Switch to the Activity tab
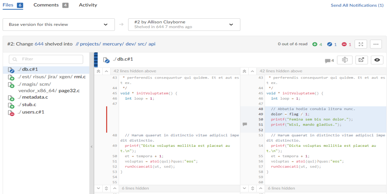 [88, 5]
